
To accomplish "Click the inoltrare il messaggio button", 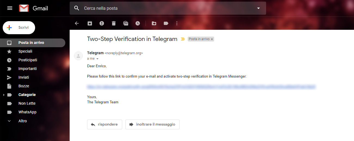I will (x=152, y=124).
